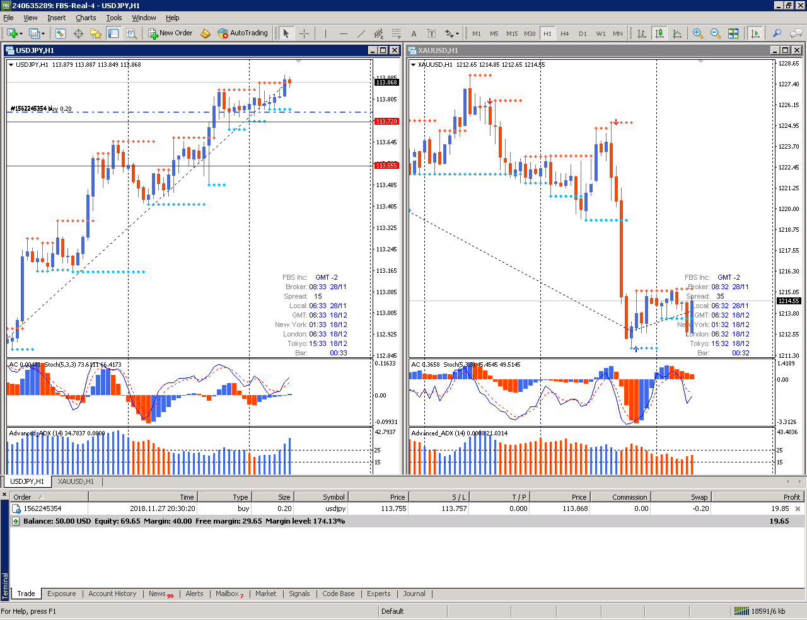The height and width of the screenshot is (620, 807).
Task: Select the text label tool
Action: point(414,33)
